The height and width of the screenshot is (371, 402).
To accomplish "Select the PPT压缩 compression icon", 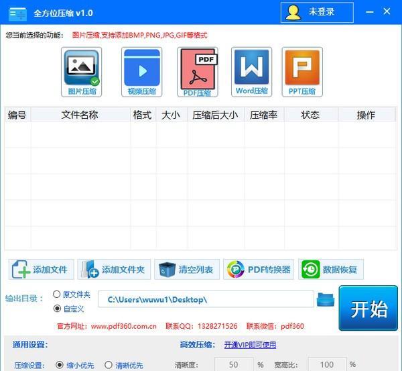I will click(302, 72).
